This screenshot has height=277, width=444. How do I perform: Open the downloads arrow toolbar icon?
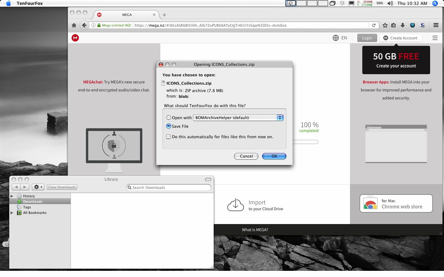tap(403, 25)
